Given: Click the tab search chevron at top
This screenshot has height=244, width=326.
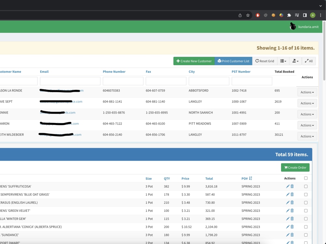Looking at the screenshot, I should 320,6.
